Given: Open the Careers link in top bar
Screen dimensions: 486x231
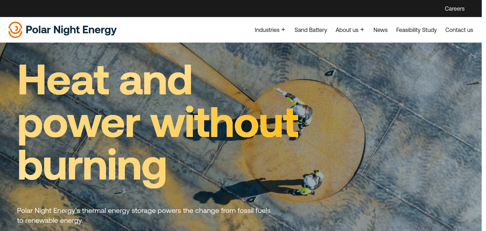Looking at the screenshot, I should coord(455,9).
